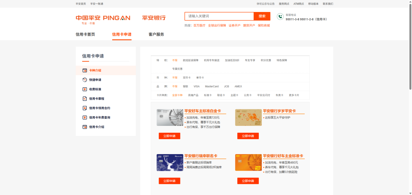Filter privileges by 加油低至8折

point(232,60)
